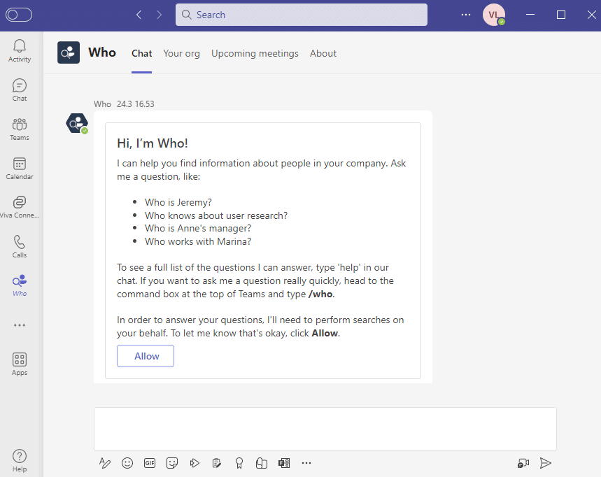601x477 pixels.
Task: Open the sticker picker
Action: (x=172, y=463)
